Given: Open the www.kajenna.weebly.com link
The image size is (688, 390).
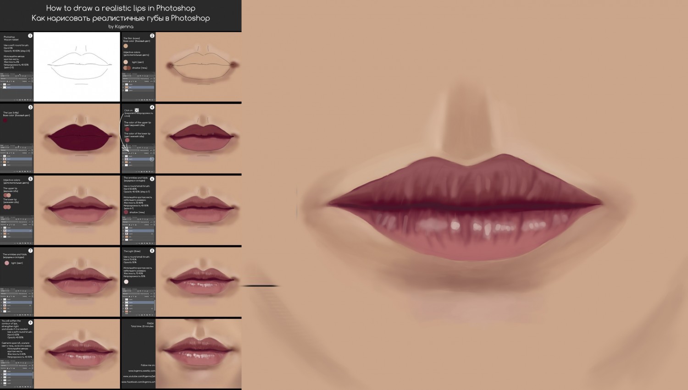Looking at the screenshot, I should [x=142, y=371].
